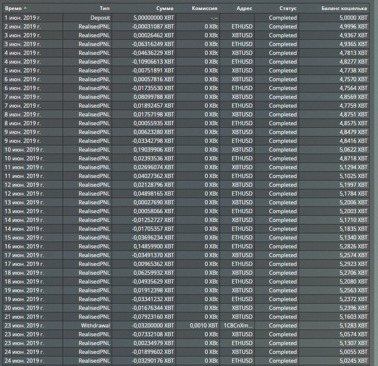Open the 1C8CnXm... withdrawal address
Viewport: 378px width, 366px height.
pyautogui.click(x=238, y=325)
